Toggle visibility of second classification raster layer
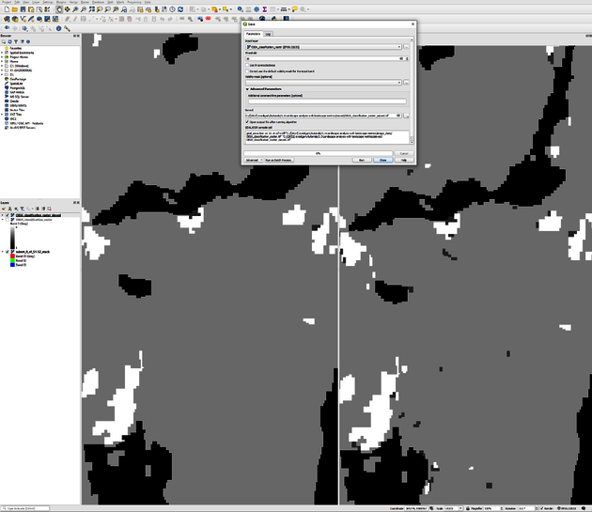This screenshot has height=512, width=592. tap(8, 220)
